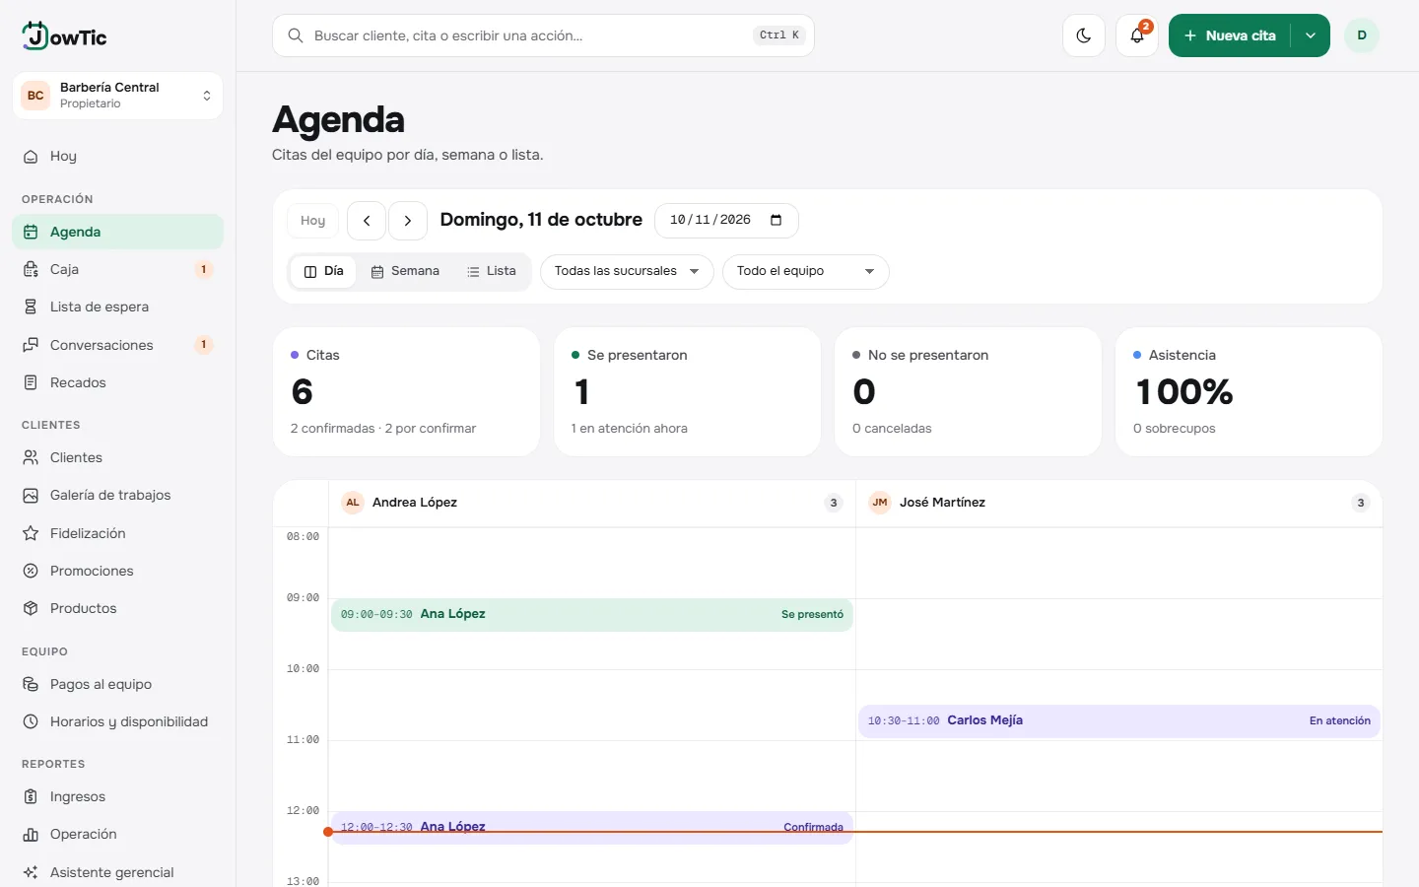The height and width of the screenshot is (887, 1419).
Task: Click the Se presentaron summary card
Action: (x=688, y=392)
